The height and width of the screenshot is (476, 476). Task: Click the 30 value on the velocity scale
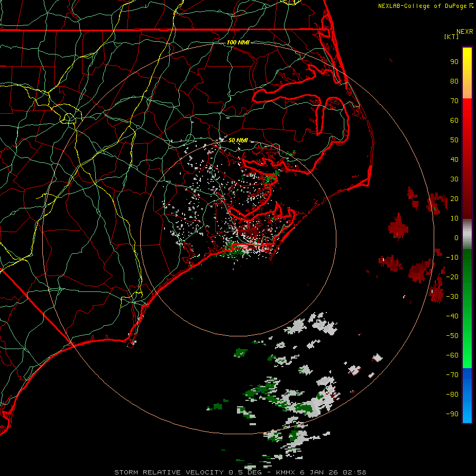coord(454,179)
